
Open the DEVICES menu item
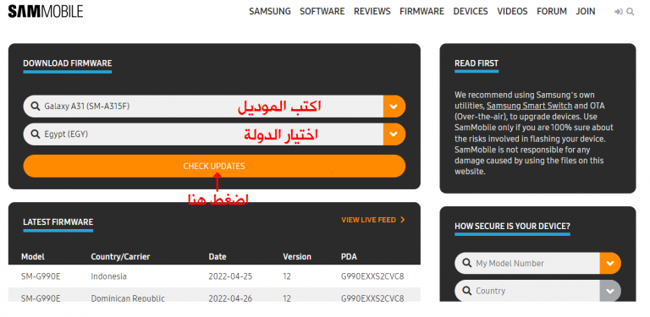[471, 12]
